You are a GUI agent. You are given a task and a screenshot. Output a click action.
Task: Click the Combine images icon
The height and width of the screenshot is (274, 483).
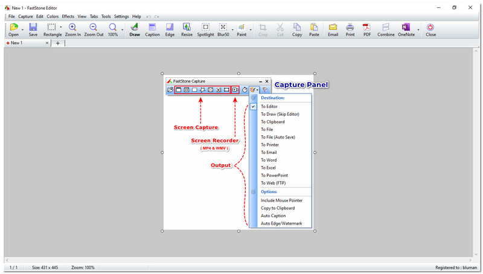click(x=386, y=30)
